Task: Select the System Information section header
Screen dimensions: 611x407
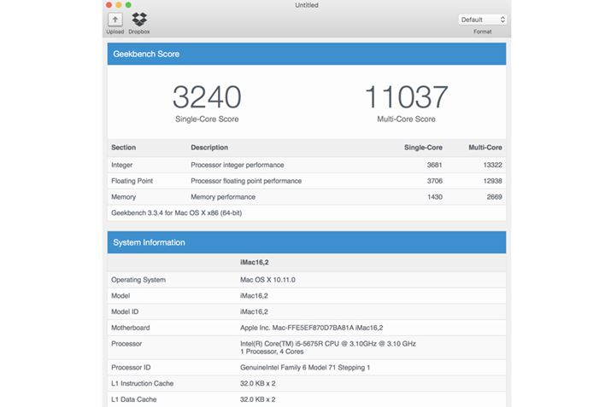Action: (306, 242)
